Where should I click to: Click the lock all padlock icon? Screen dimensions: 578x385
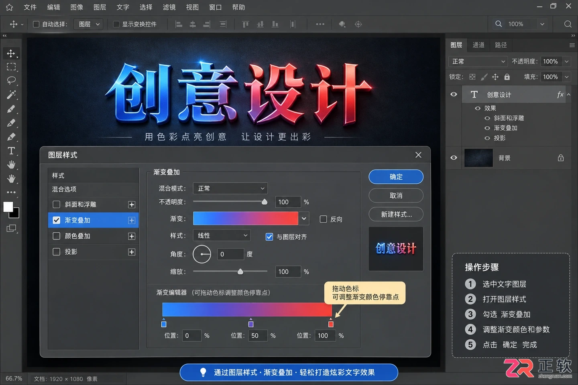point(507,77)
